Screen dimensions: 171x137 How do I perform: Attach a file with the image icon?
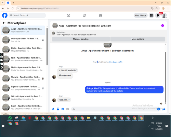[x=58, y=109]
